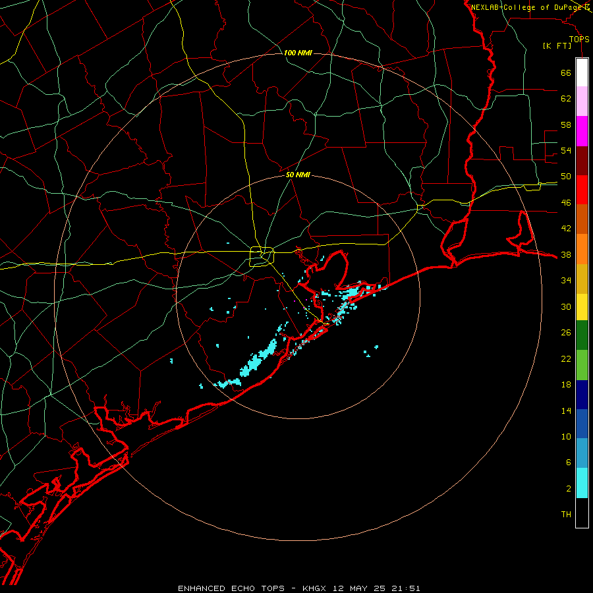Click the '26' legend value
Viewport: 593px width, 593px height.
pyautogui.click(x=566, y=333)
